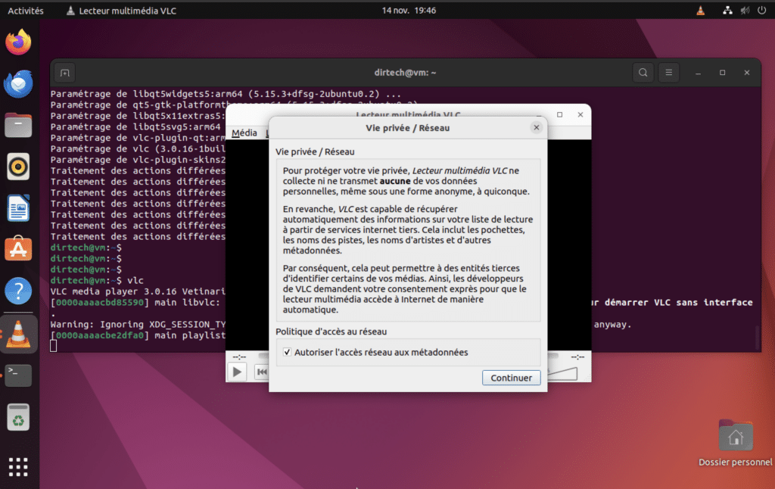Viewport: 775px width, 489px height.
Task: Close the VLC main window
Action: 580,115
